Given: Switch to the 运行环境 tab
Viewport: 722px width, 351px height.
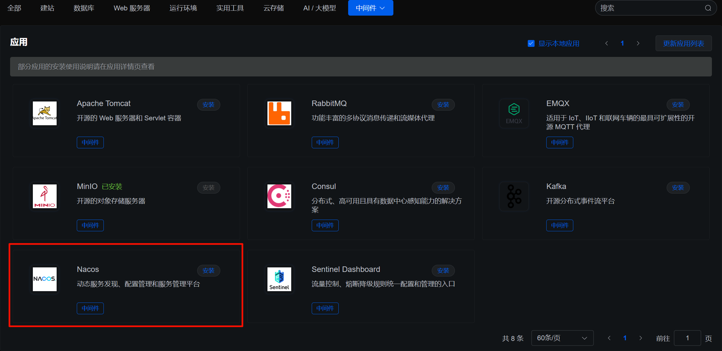Looking at the screenshot, I should (x=183, y=8).
